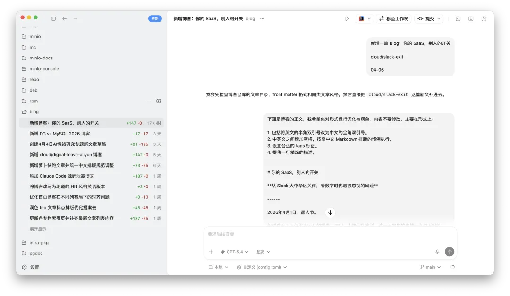Screen dimensions: 510x296
Task: Click the plus icon in the message box
Action: click(x=211, y=252)
